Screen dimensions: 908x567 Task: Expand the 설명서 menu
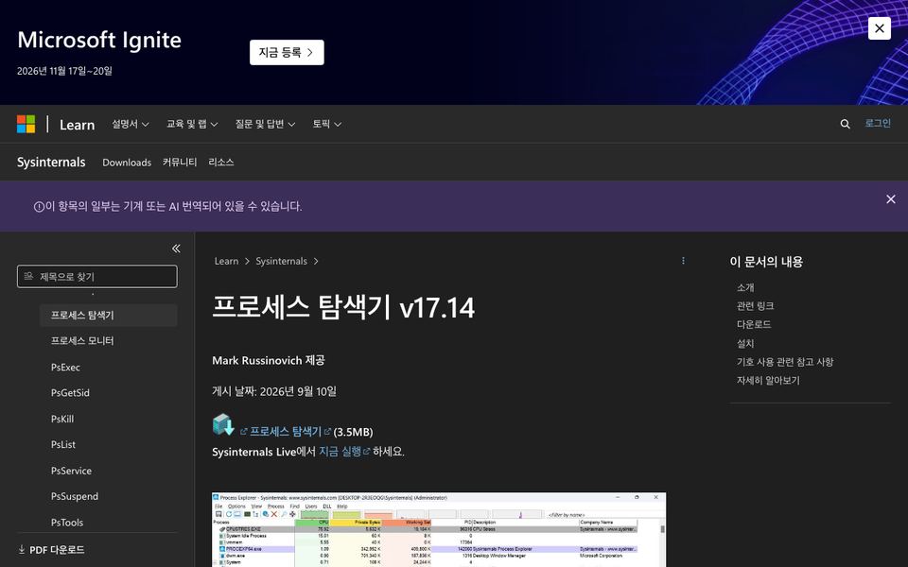pos(131,124)
